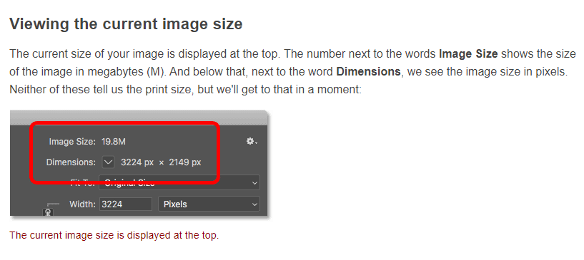Click the dotted bracket icon beside Width
This screenshot has width=584, height=260.
pyautogui.click(x=53, y=204)
